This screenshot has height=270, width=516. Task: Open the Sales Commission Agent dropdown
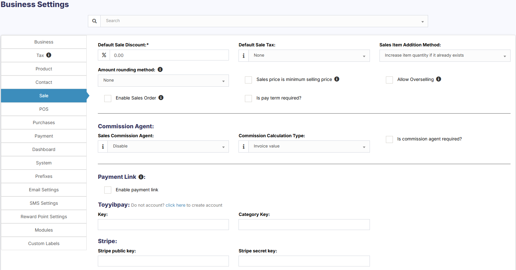click(x=168, y=147)
